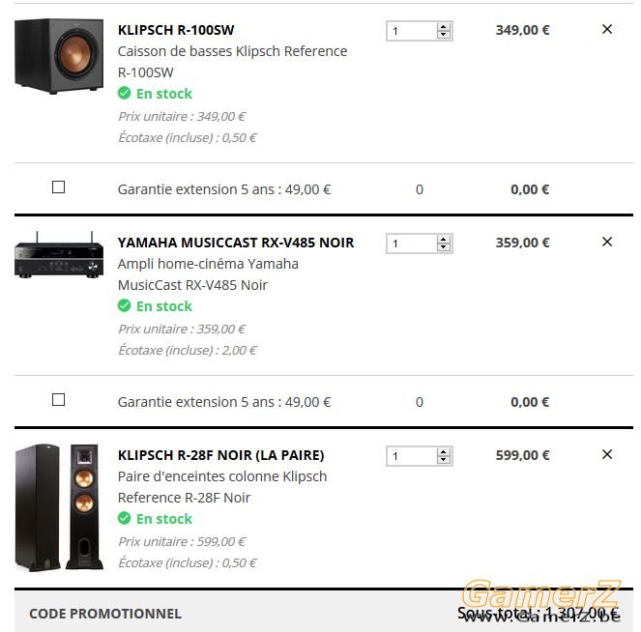Decrease quantity of Klipsch R-28F pair
Screen dimensions: 641x632
[x=443, y=460]
